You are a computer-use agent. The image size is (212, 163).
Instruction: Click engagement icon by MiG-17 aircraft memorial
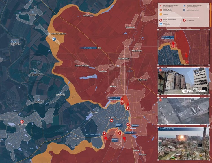104,133
